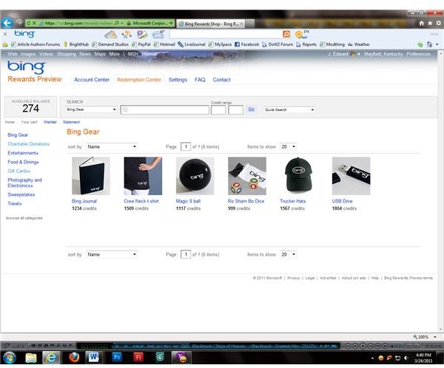
Task: Click the address bar refresh icon
Action: point(29,23)
